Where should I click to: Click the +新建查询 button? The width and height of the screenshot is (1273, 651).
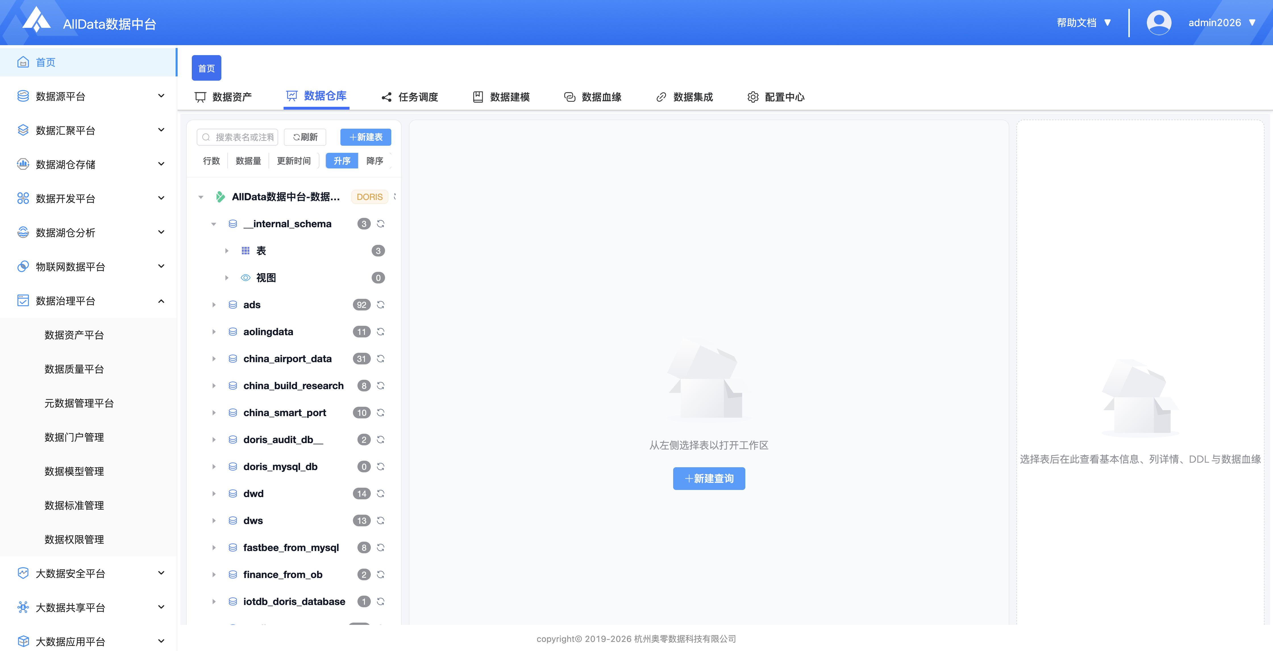coord(709,479)
